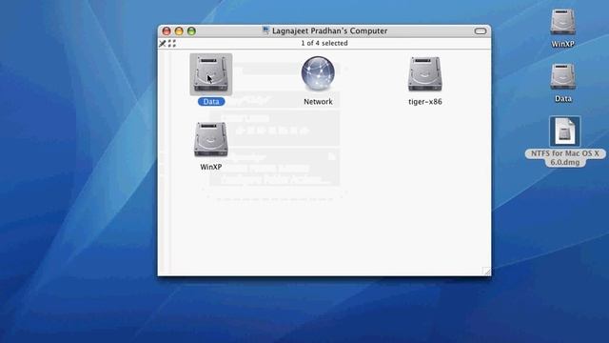This screenshot has width=609, height=343.
Task: Click the window resize grip corner
Action: [x=486, y=271]
